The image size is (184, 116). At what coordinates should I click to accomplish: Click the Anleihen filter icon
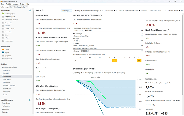[x=3, y=26]
